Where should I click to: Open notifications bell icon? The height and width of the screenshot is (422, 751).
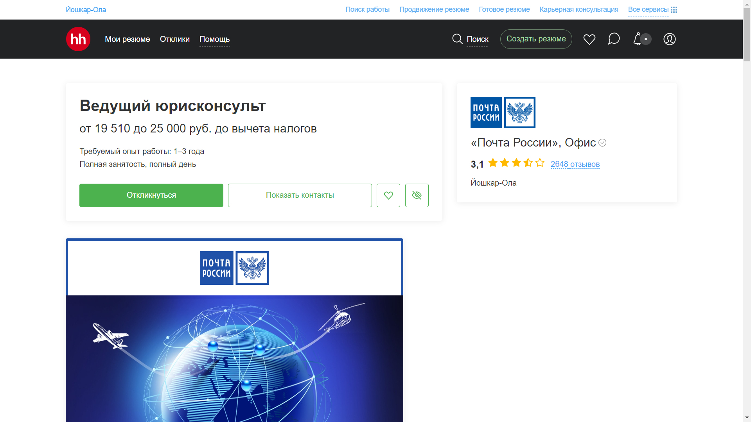click(x=638, y=39)
